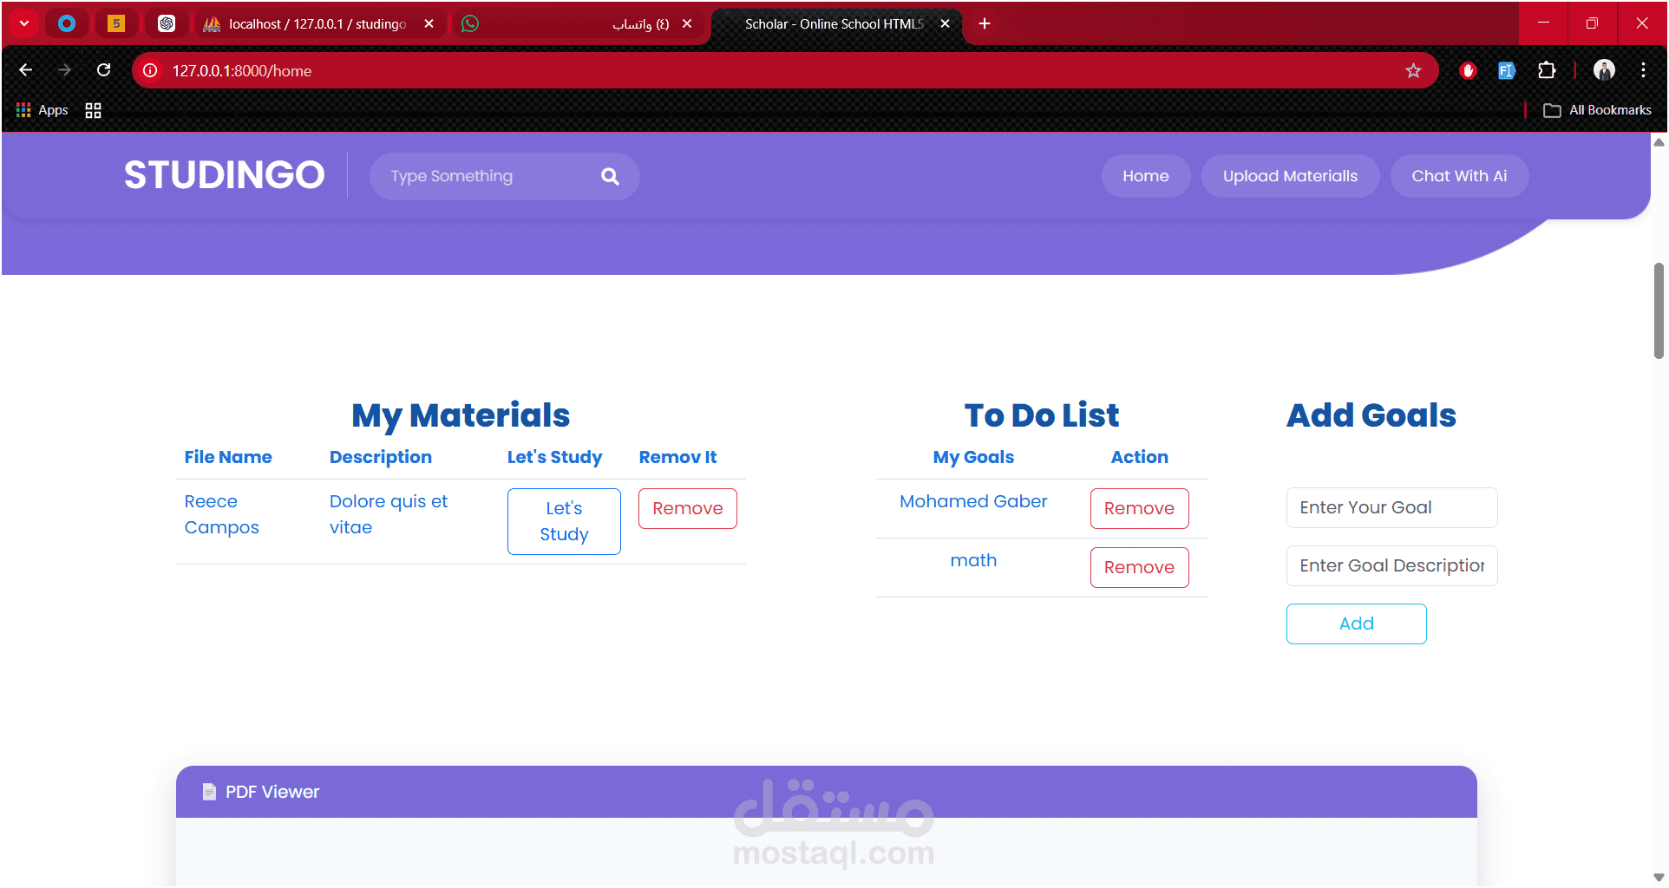Click the site info icon in address bar
Screen dimensions: 1669x888
(x=150, y=70)
